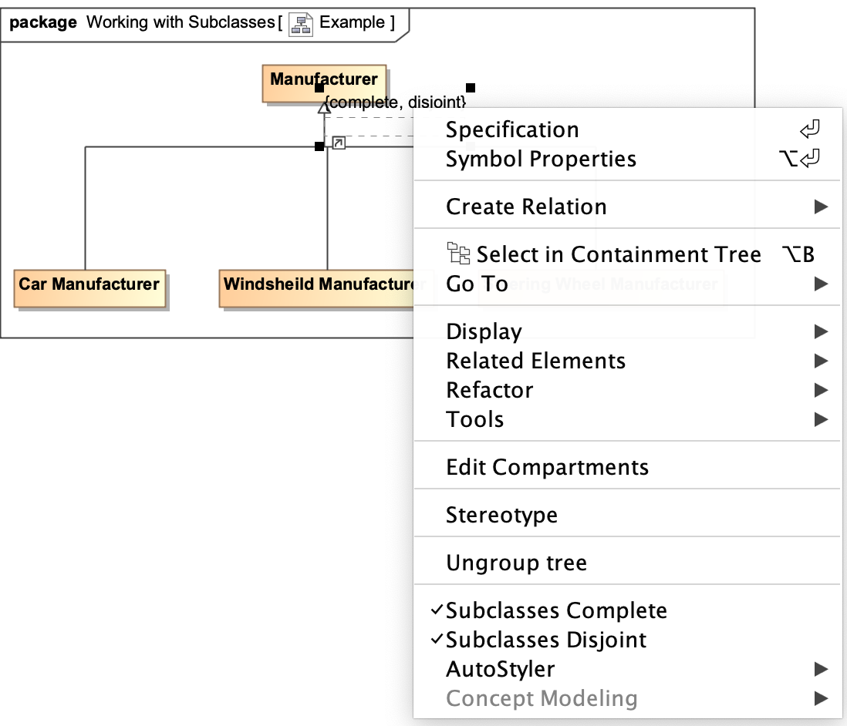Toggle Subclasses Complete checkmark off

coord(555,610)
